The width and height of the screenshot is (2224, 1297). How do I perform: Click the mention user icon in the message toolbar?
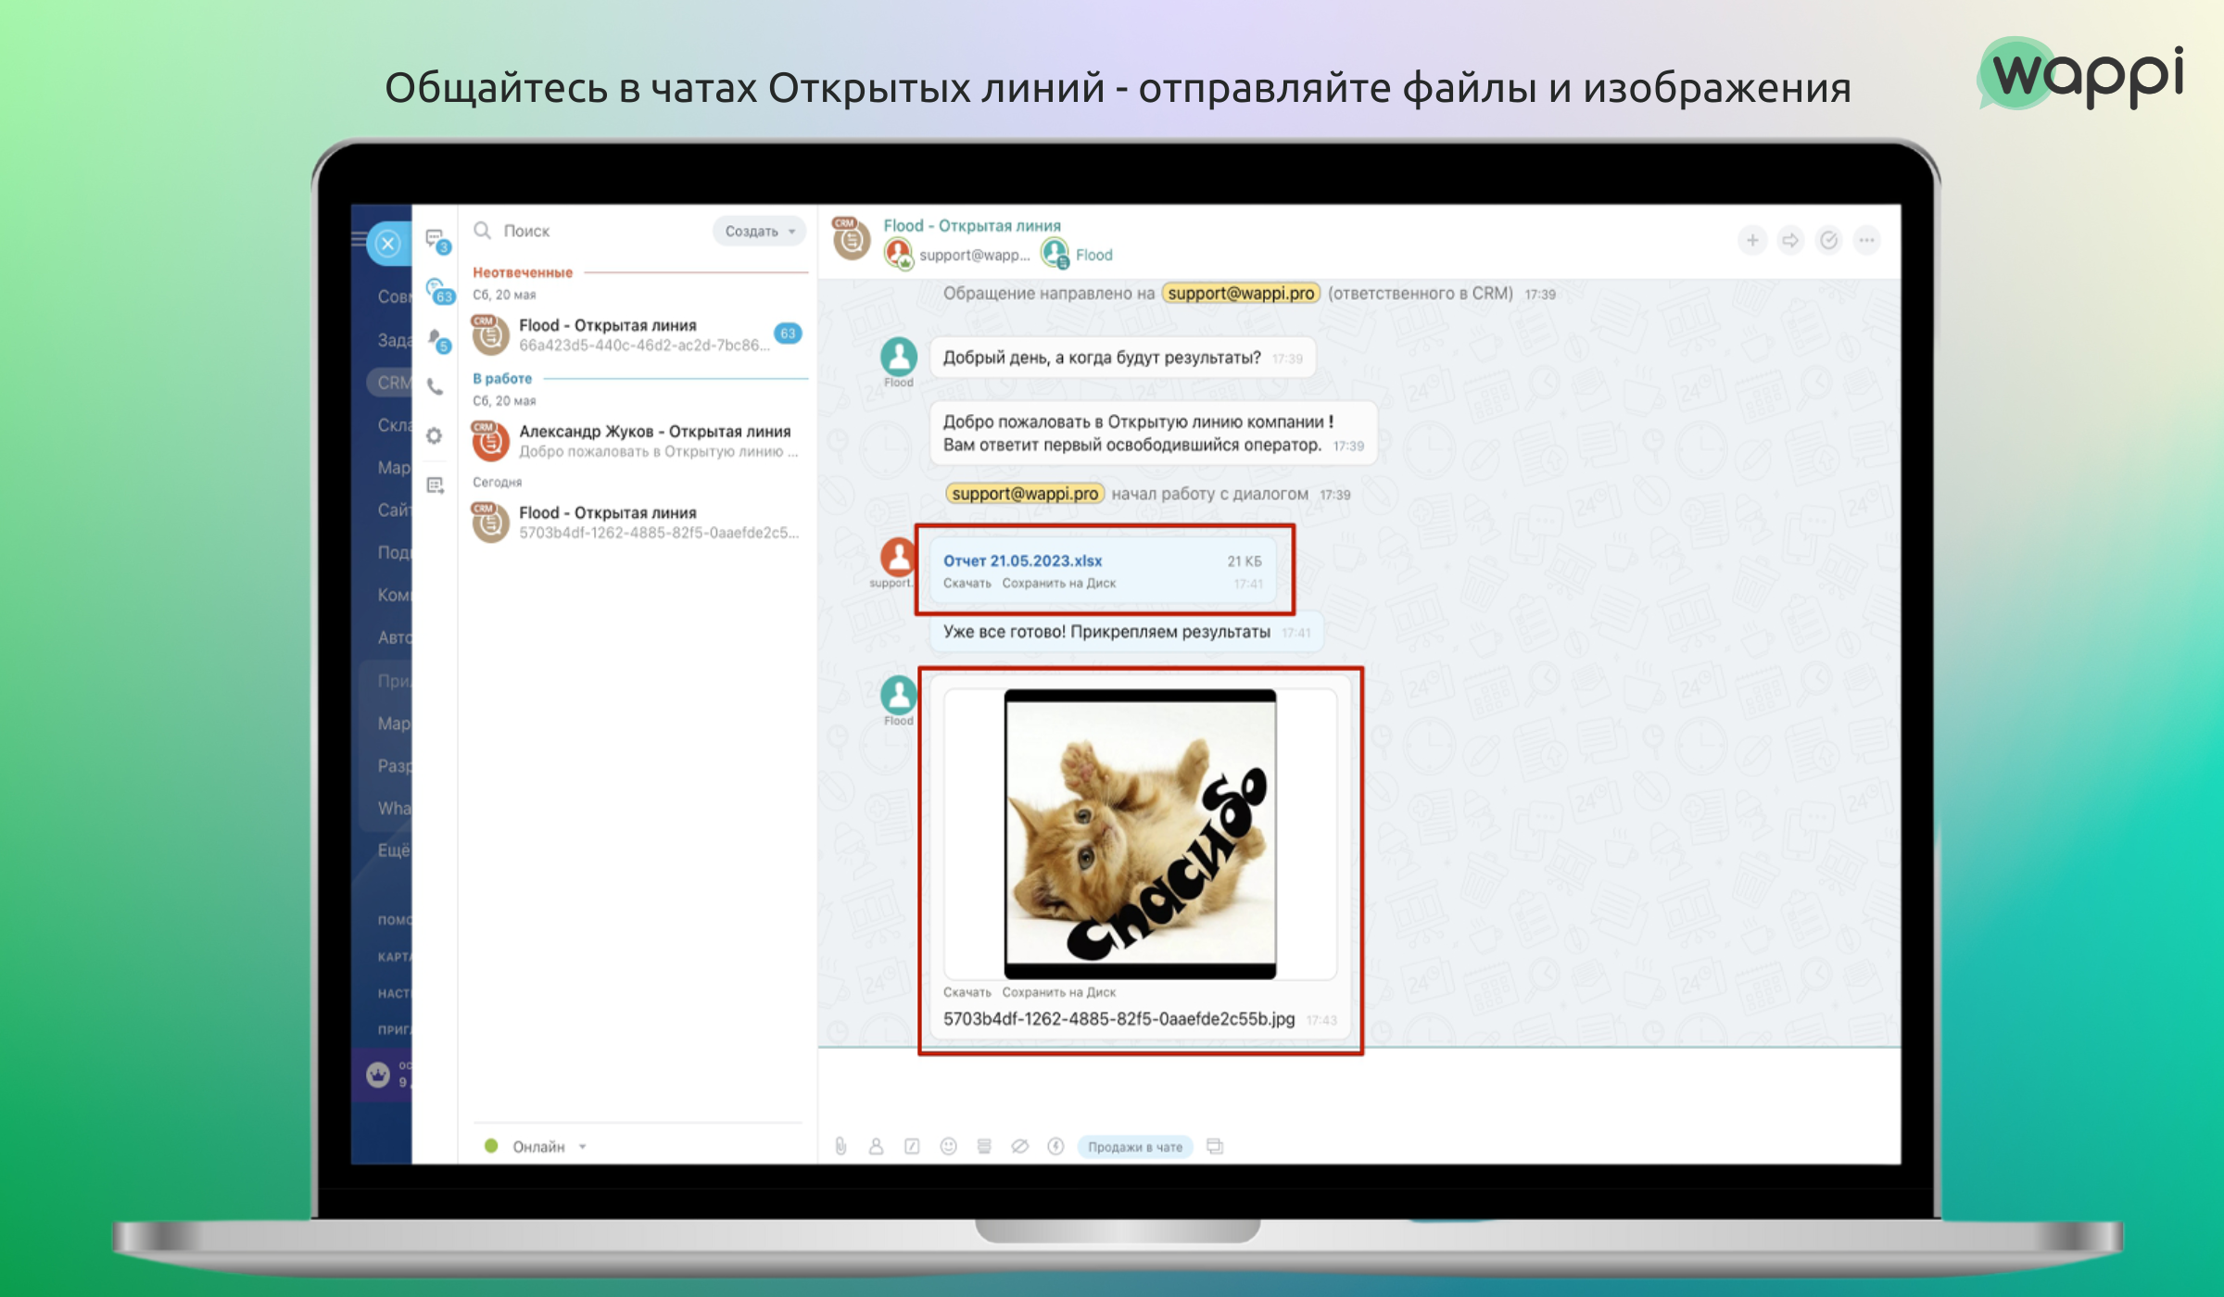[x=876, y=1146]
